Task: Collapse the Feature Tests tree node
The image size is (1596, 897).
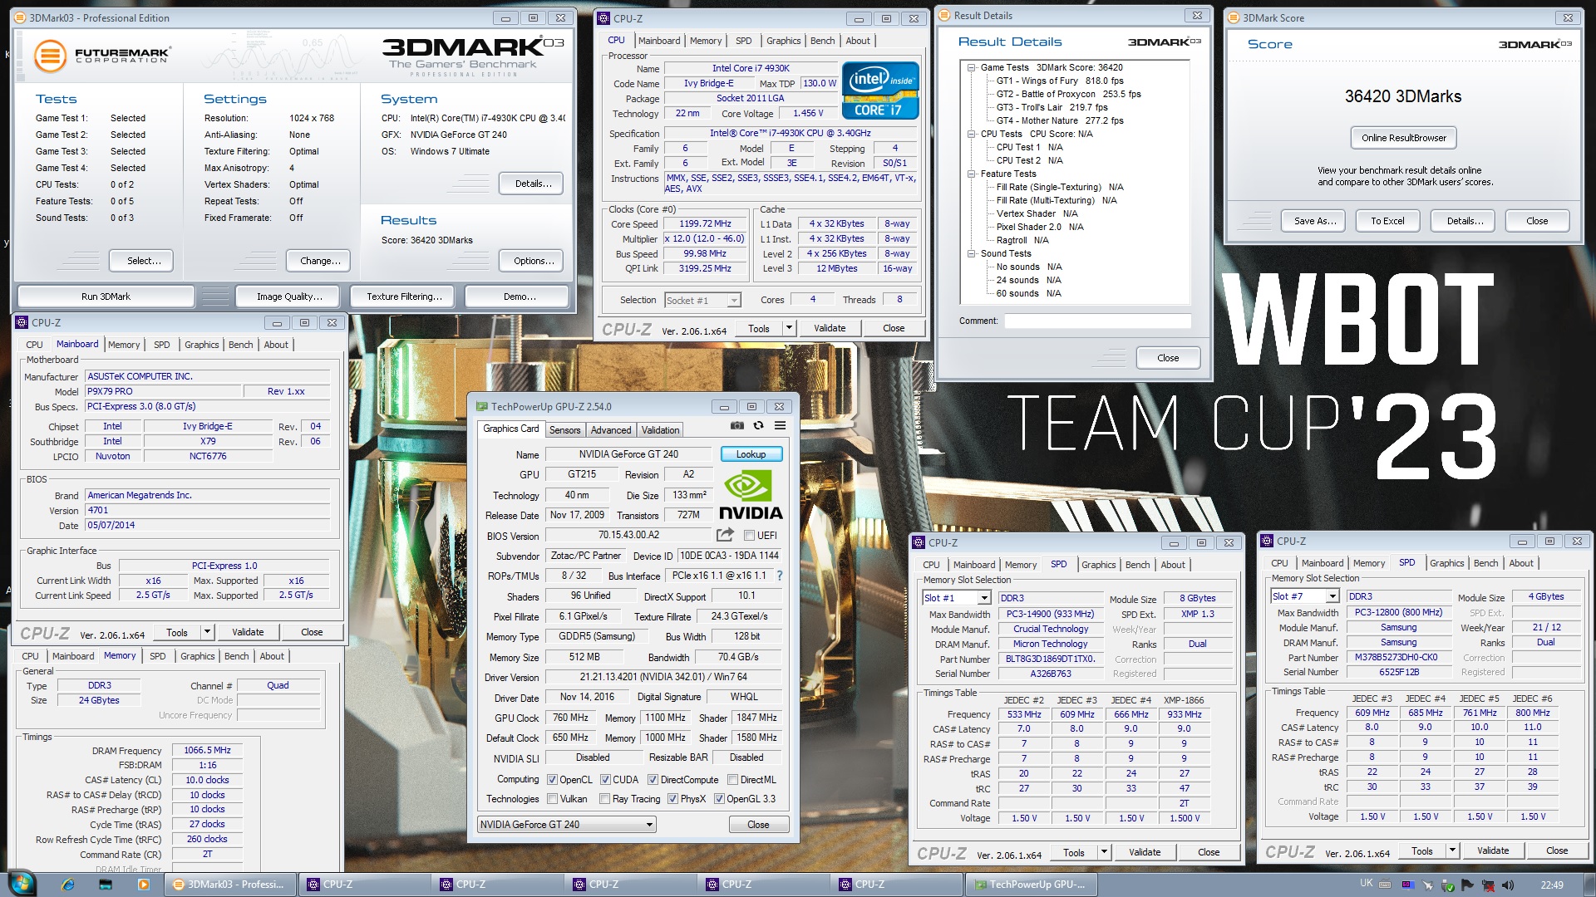Action: pyautogui.click(x=971, y=174)
